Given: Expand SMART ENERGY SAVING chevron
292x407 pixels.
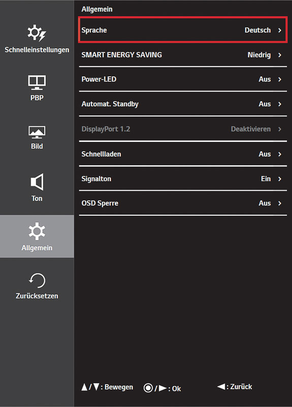Looking at the screenshot, I should 280,55.
